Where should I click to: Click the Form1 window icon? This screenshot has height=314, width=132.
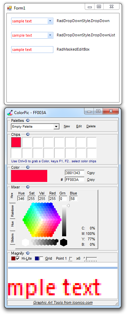click(x=9, y=8)
